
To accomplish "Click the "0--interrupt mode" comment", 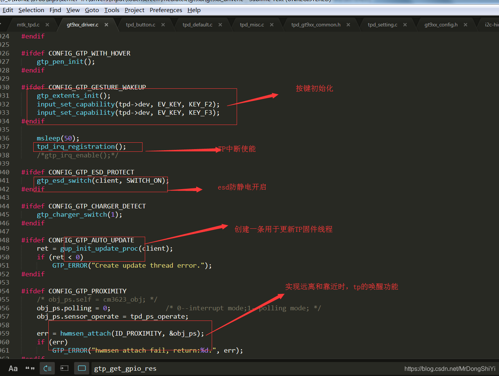I will click(243, 308).
